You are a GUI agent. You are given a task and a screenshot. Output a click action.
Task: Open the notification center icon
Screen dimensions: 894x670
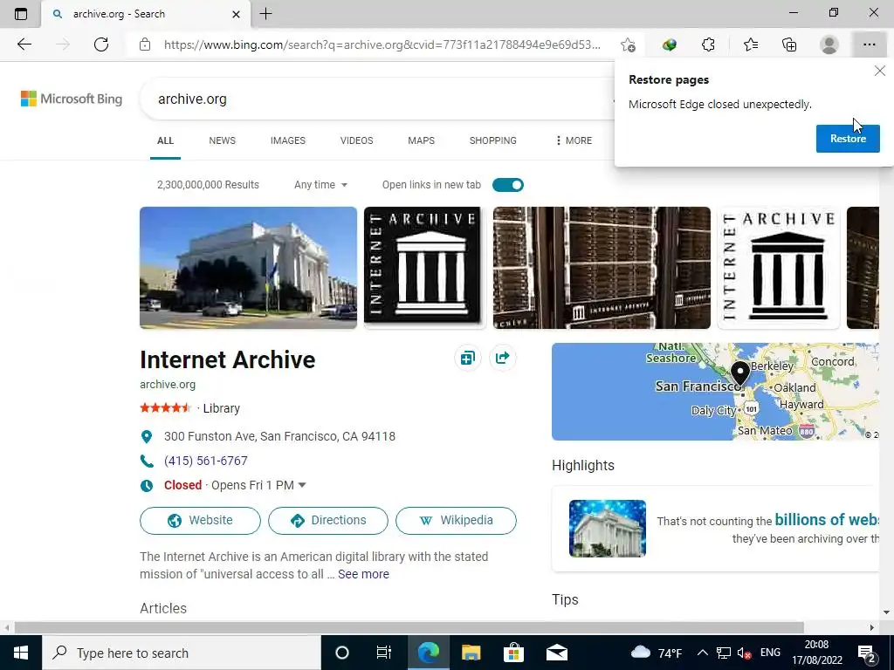coord(867,653)
